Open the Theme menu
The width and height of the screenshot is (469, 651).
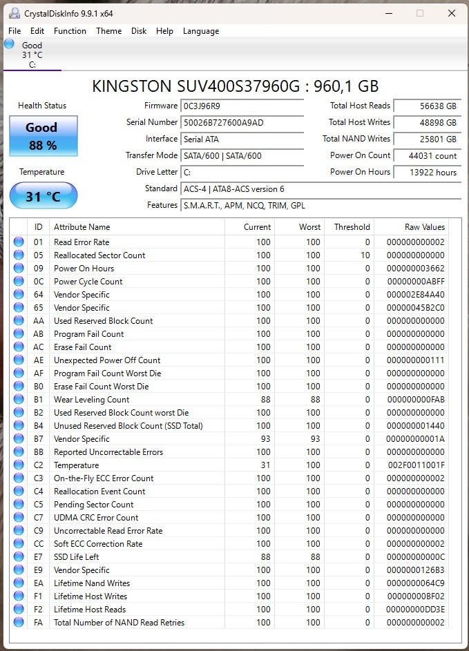pyautogui.click(x=109, y=31)
